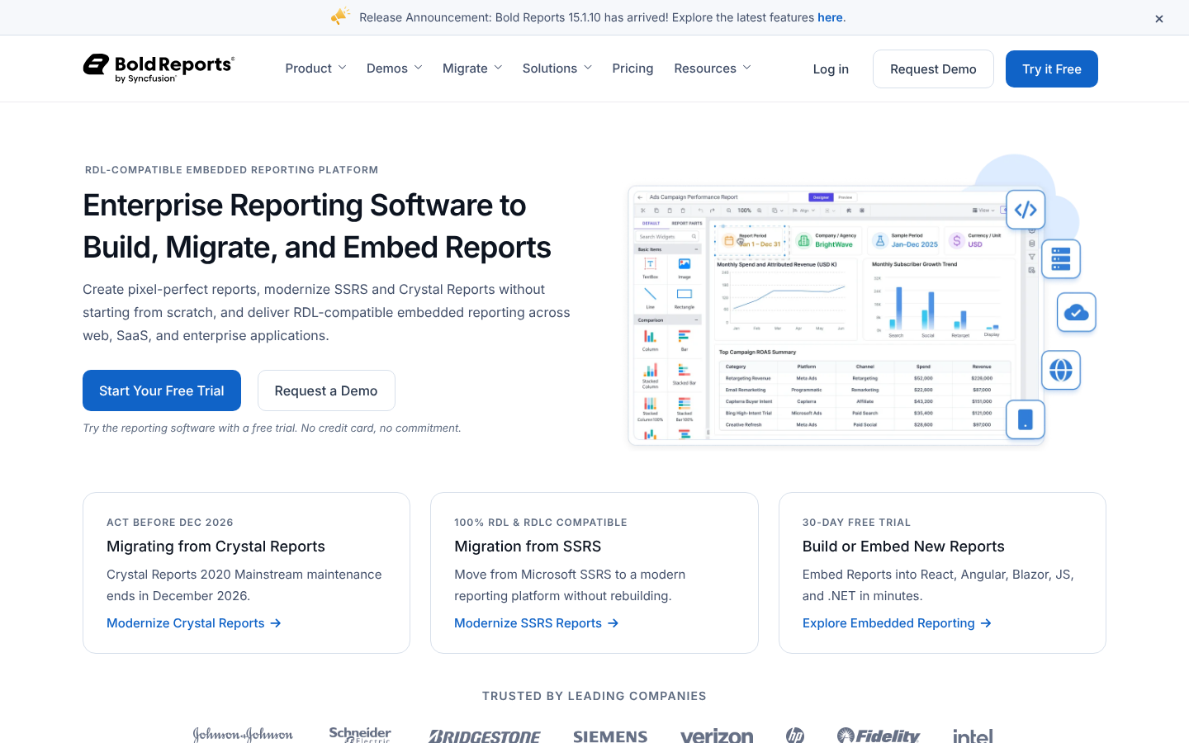Click the Schneider Electric logo

tap(360, 734)
